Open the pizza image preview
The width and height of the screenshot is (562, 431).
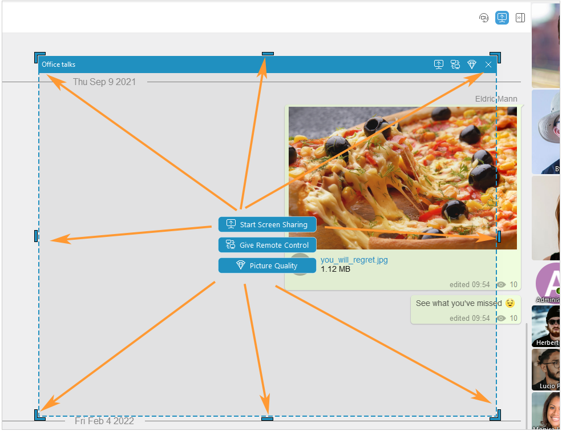[x=402, y=177]
